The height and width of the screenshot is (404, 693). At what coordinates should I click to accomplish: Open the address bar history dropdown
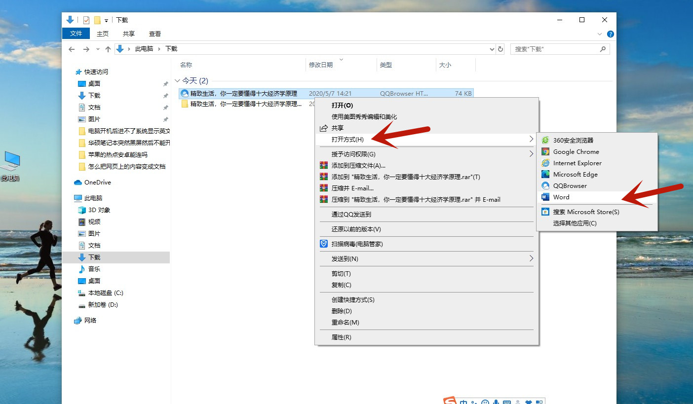[492, 49]
